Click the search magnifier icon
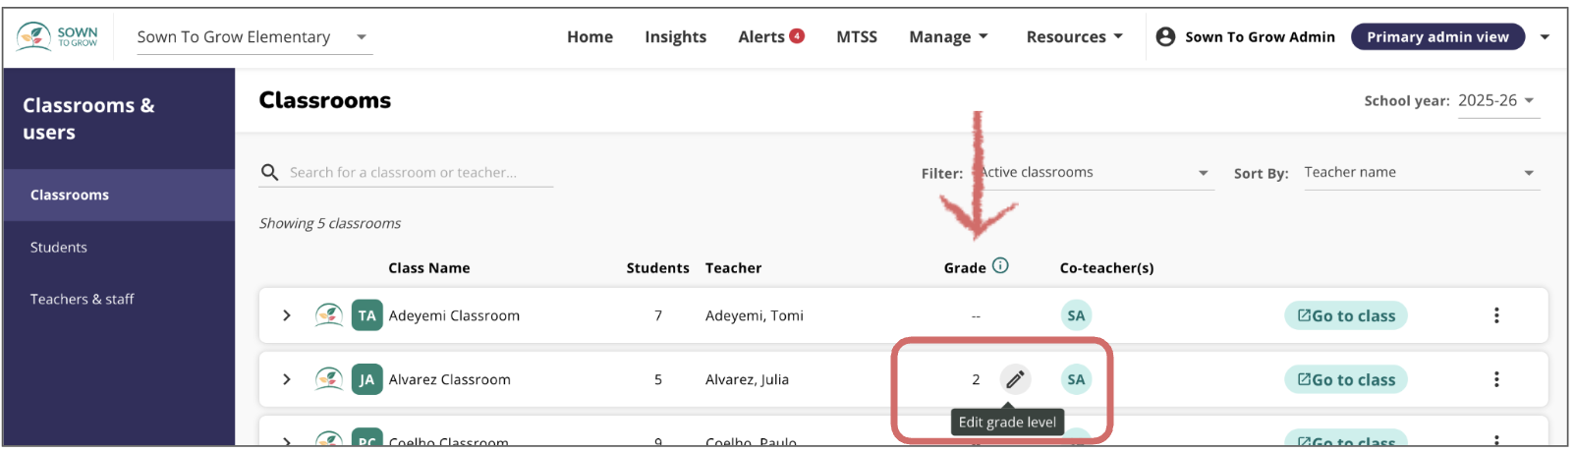The image size is (1574, 452). (x=269, y=173)
